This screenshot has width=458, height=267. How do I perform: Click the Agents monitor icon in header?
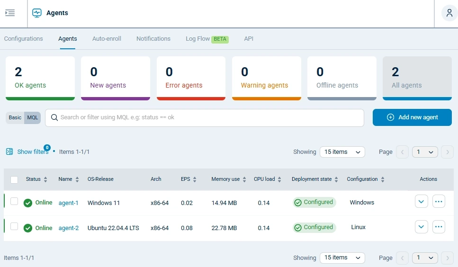(37, 13)
